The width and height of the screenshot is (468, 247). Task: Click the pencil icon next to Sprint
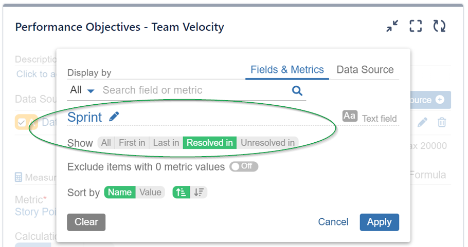click(x=114, y=117)
